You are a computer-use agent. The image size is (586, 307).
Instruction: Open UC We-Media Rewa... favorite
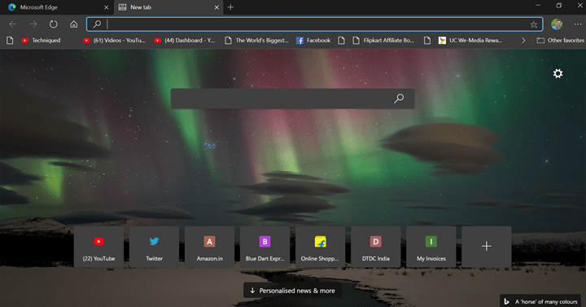point(470,41)
